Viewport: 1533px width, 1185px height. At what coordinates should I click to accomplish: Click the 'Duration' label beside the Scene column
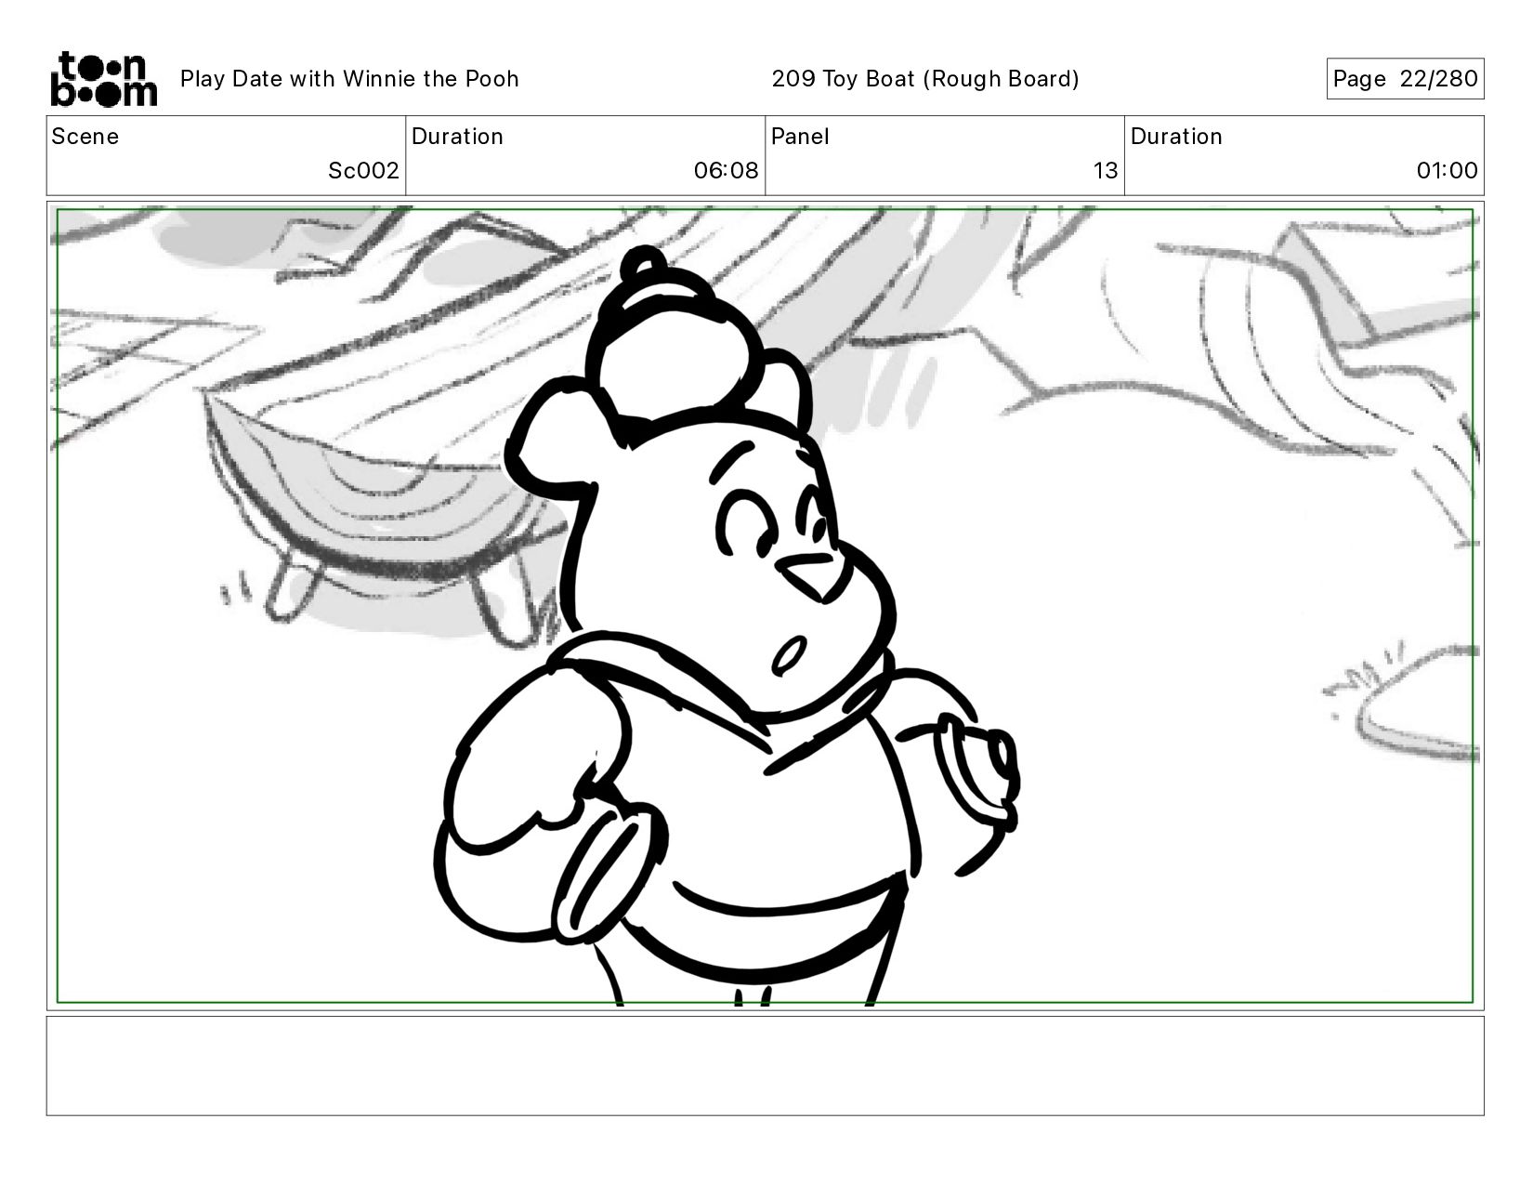(x=457, y=137)
